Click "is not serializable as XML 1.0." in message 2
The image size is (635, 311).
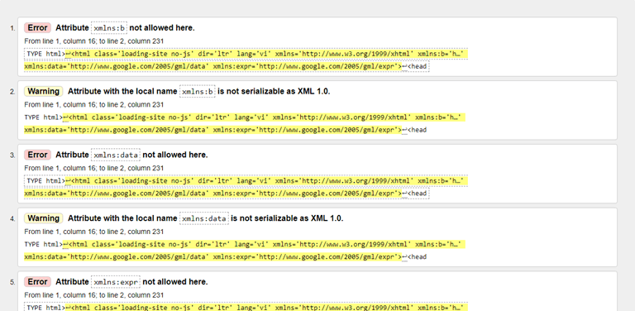click(x=274, y=92)
